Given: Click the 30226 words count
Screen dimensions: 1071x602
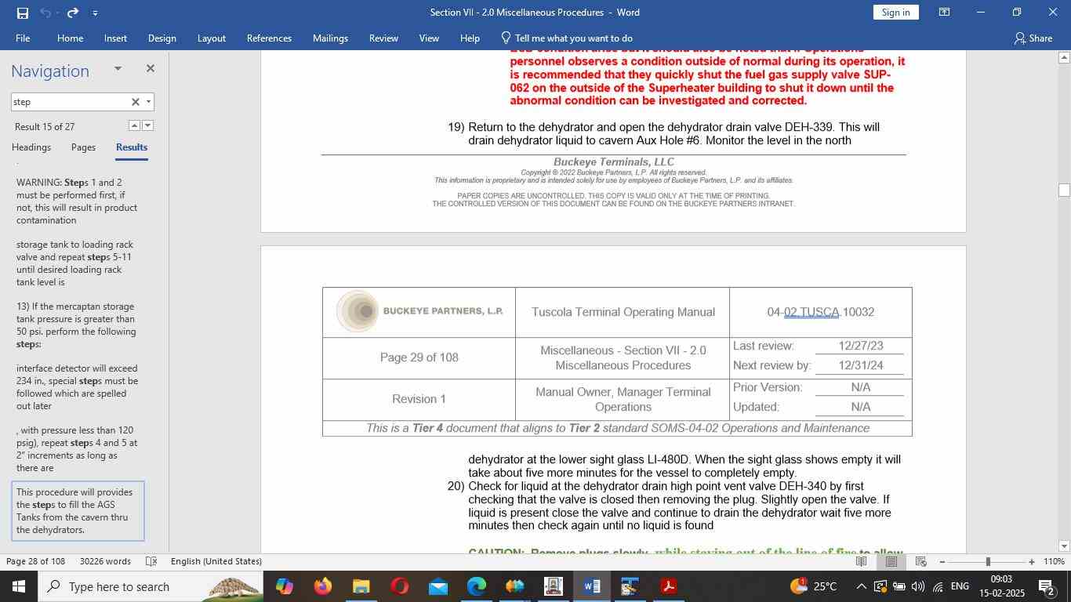Looking at the screenshot, I should point(105,561).
